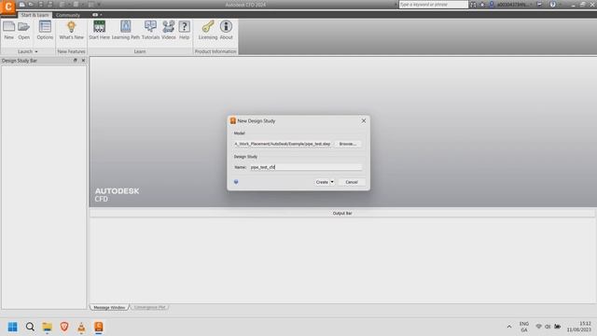Open File Explorer from taskbar
The image size is (597, 336).
(x=48, y=327)
